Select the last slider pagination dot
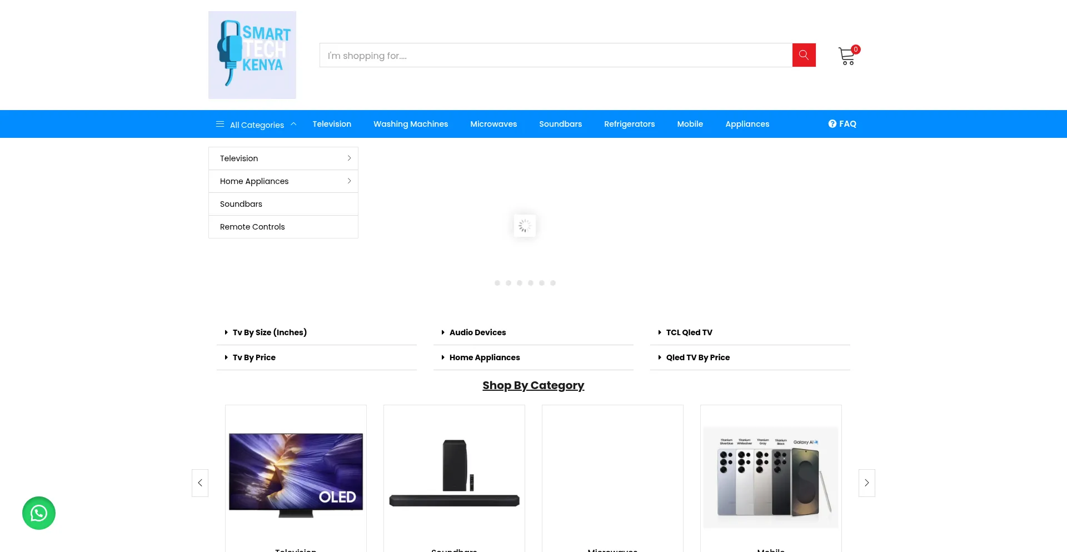Screen dimensions: 1067x552 point(553,283)
